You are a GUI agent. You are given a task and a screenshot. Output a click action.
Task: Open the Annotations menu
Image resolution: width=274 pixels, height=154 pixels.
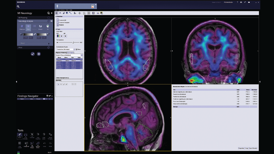point(62,10)
